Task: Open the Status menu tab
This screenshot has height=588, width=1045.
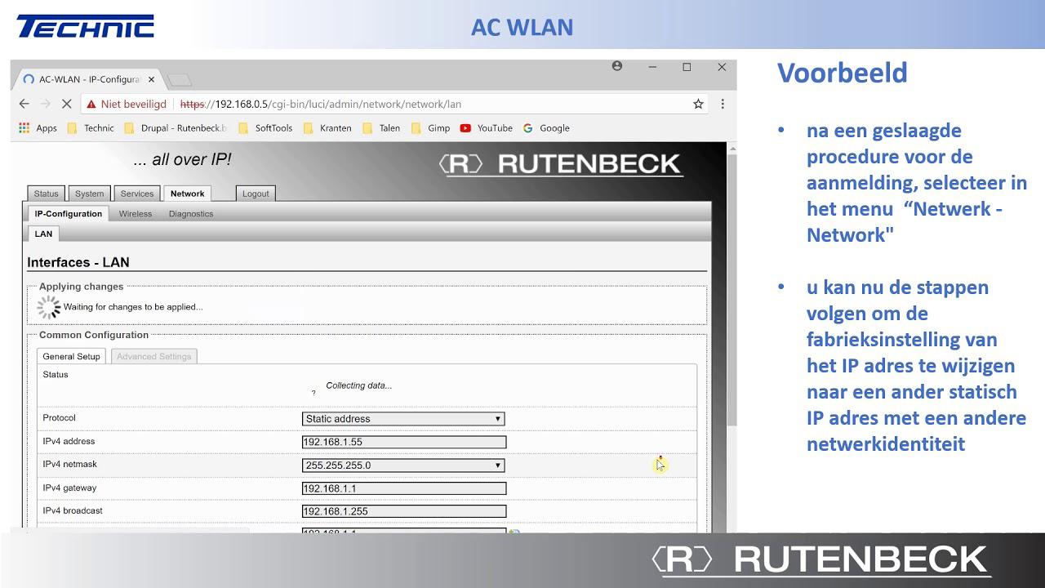Action: pyautogui.click(x=46, y=194)
